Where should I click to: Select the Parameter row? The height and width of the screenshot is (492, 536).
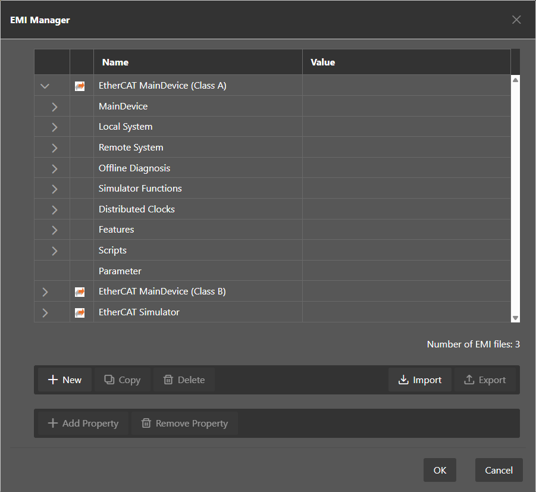tap(272, 271)
